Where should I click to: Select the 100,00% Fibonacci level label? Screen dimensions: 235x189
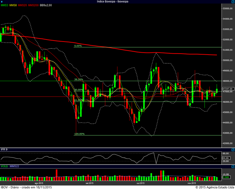point(80,134)
